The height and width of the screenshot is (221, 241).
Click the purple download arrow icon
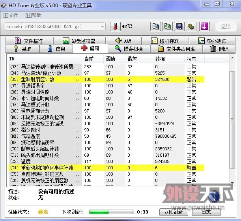[204, 26]
